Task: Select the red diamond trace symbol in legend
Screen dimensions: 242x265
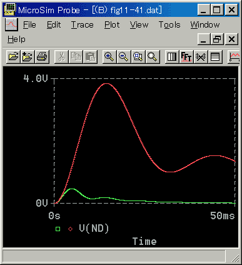Action: coord(71,229)
